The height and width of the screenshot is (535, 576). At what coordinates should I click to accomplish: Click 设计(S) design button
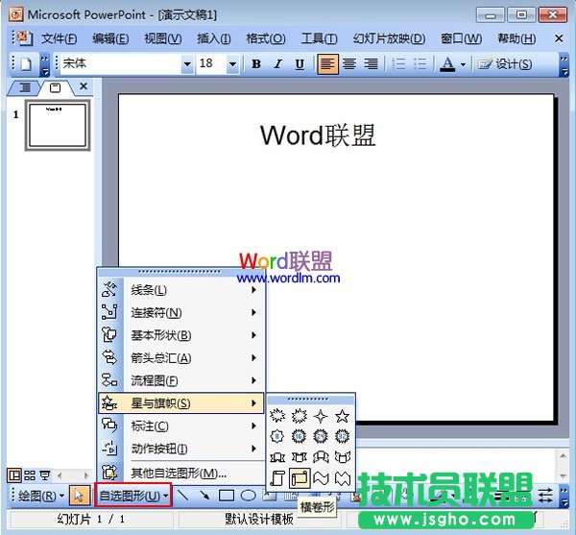(505, 64)
